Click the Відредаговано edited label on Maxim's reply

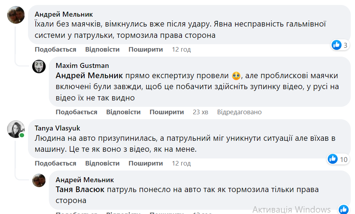[x=239, y=112]
